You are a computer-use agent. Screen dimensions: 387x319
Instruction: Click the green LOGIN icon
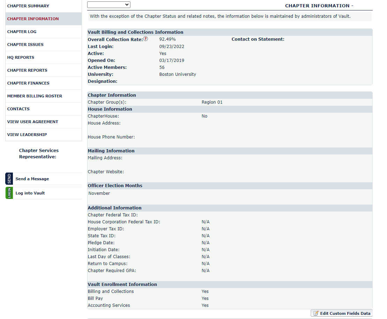pos(9,193)
